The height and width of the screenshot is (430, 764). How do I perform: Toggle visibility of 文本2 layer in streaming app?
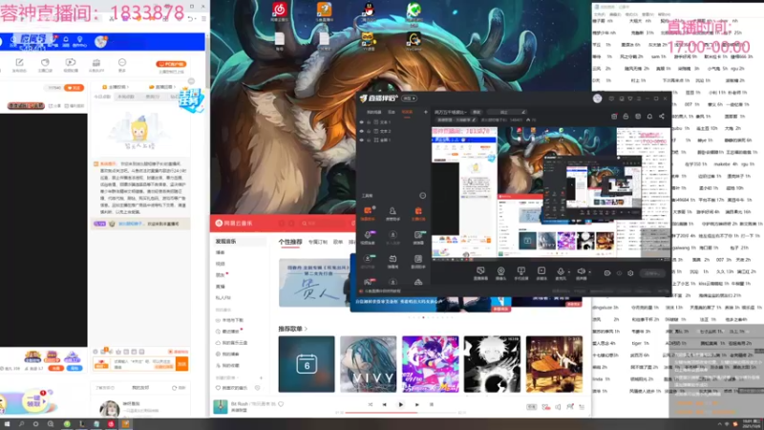coord(362,131)
